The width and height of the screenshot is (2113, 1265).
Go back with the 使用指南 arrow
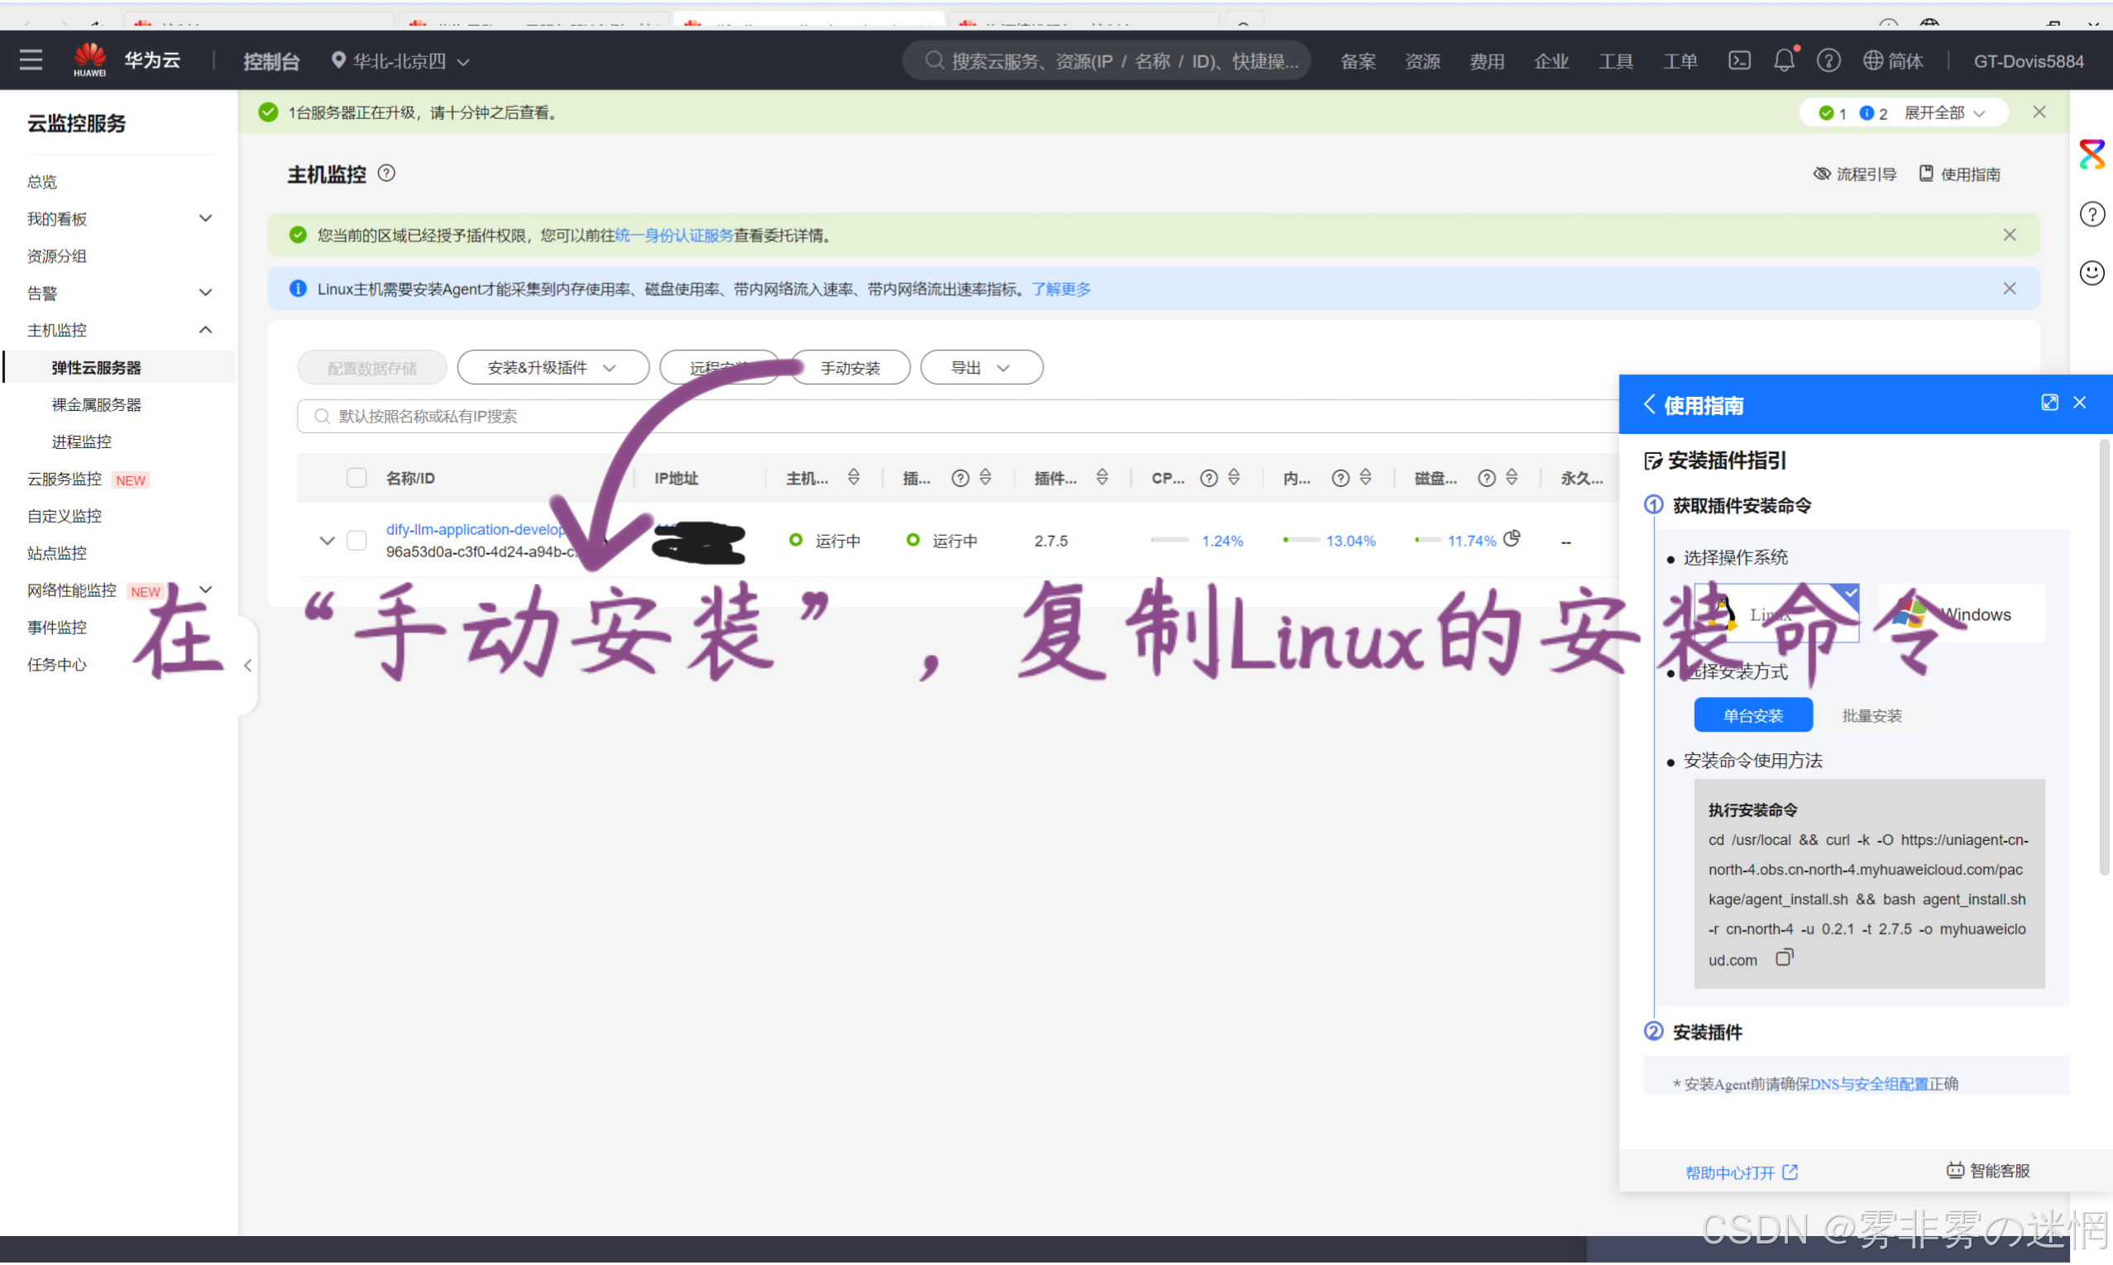pyautogui.click(x=1649, y=405)
